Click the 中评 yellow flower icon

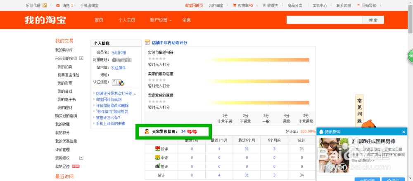click(x=157, y=157)
